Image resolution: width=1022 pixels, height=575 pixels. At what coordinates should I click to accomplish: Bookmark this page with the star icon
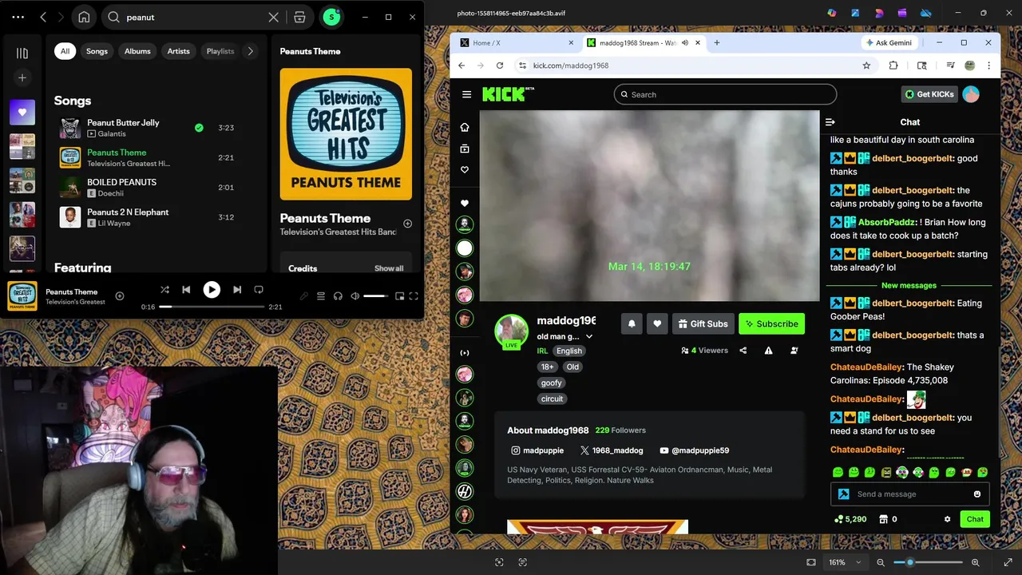tap(866, 65)
